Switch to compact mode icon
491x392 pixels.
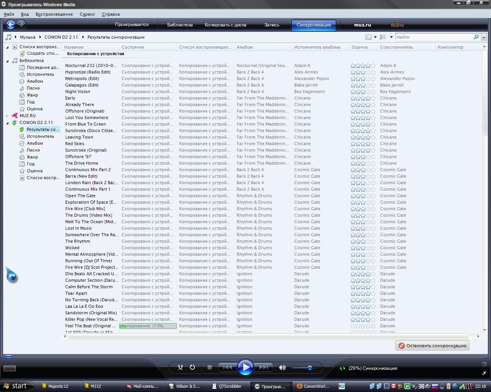click(x=484, y=372)
